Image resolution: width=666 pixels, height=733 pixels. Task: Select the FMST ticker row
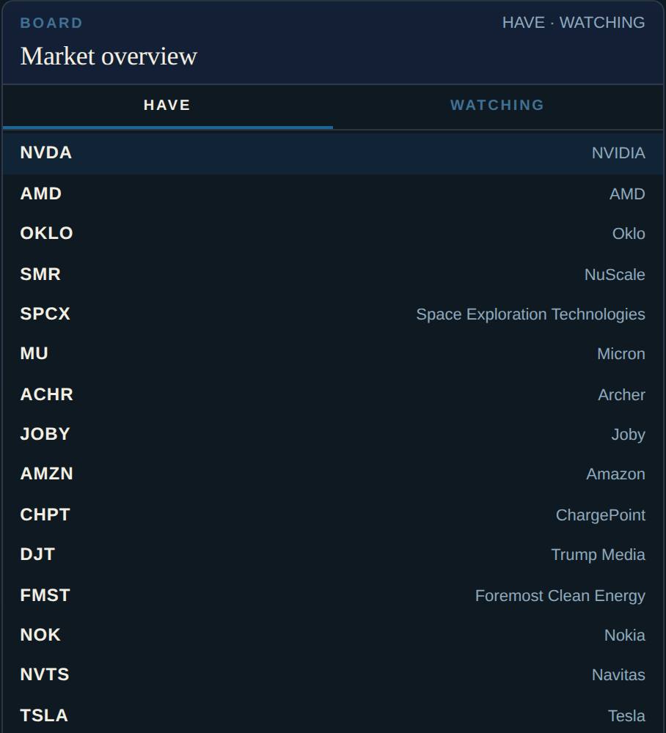333,595
